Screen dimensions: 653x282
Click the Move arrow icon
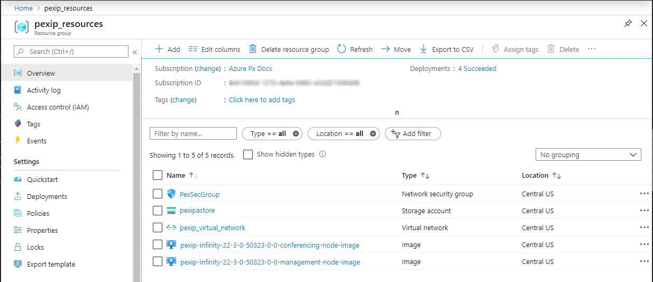point(385,49)
